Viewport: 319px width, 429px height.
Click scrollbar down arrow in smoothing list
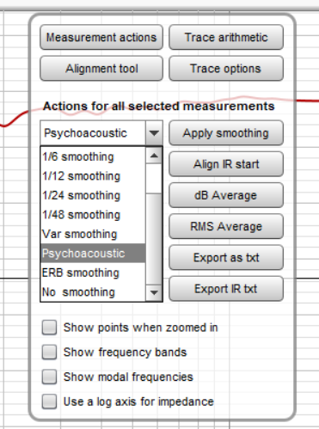154,292
